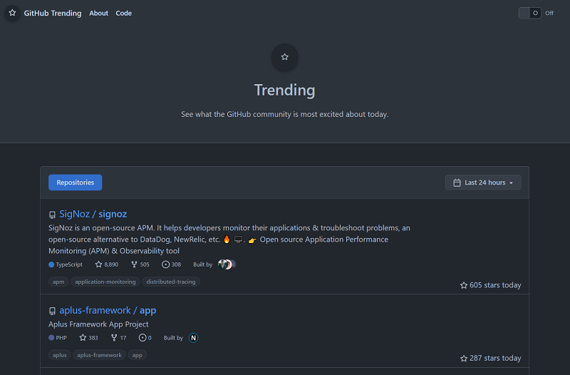Click the 'Trending' page heading

click(x=284, y=91)
